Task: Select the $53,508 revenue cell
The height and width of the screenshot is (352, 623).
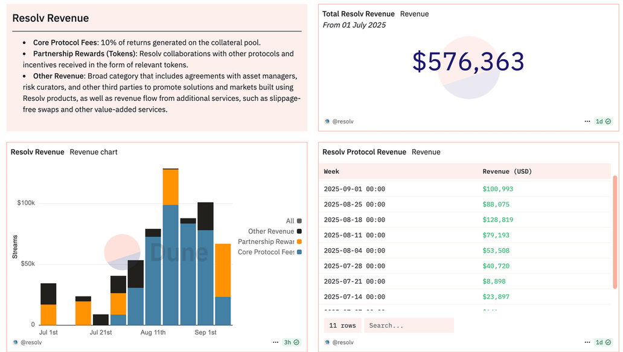Action: coord(496,251)
